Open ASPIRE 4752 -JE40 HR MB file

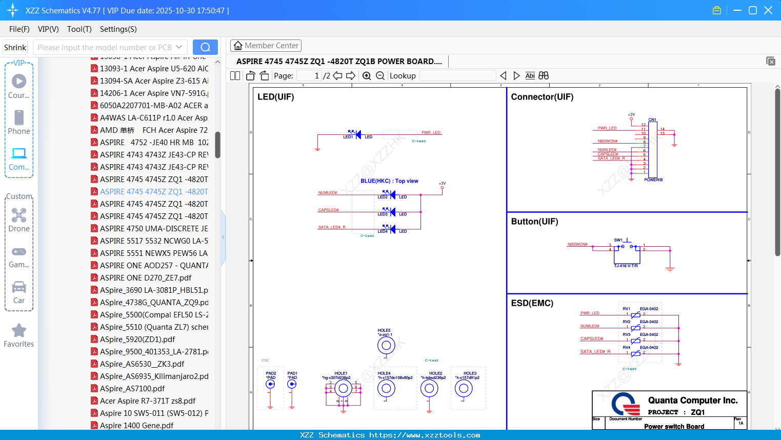point(150,143)
